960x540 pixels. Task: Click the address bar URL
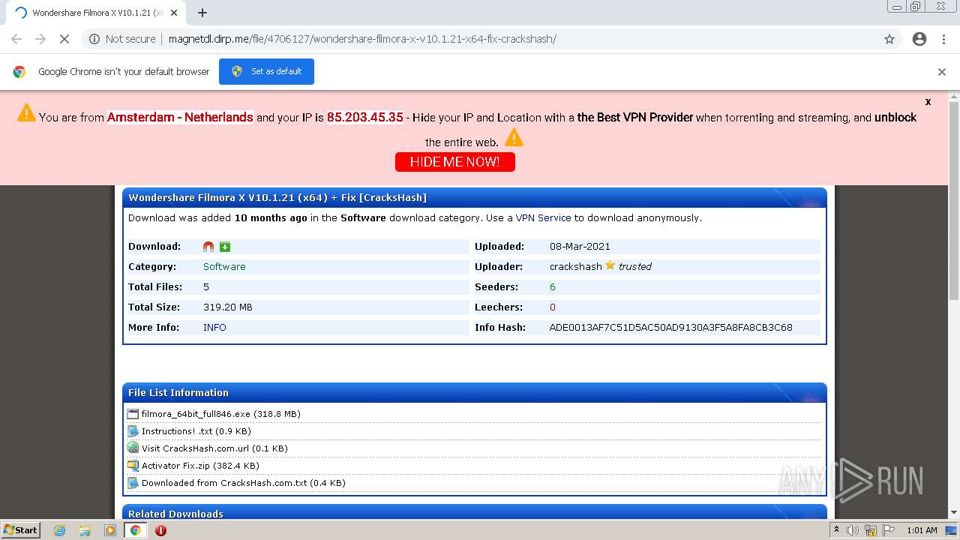coord(362,39)
